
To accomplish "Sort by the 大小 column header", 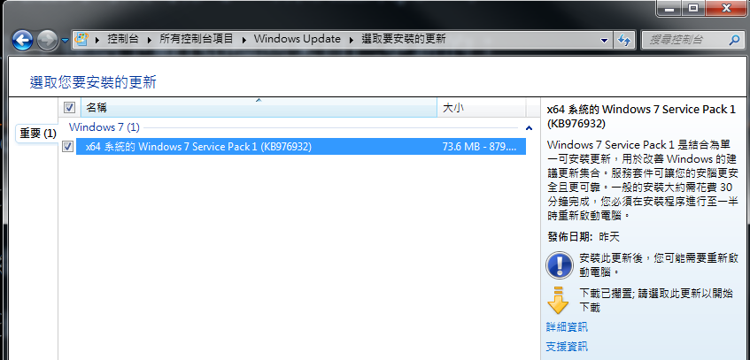I will coord(481,108).
